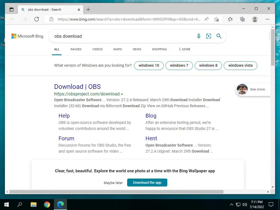The image size is (280, 210).
Task: Choose the windows 7 suggestion chip
Action: [x=179, y=66]
